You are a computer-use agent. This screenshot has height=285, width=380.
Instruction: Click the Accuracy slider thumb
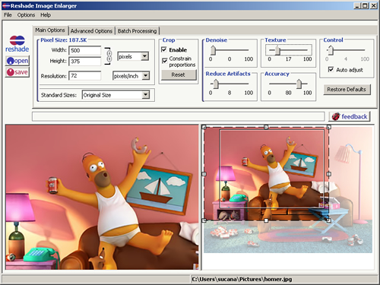coord(299,84)
